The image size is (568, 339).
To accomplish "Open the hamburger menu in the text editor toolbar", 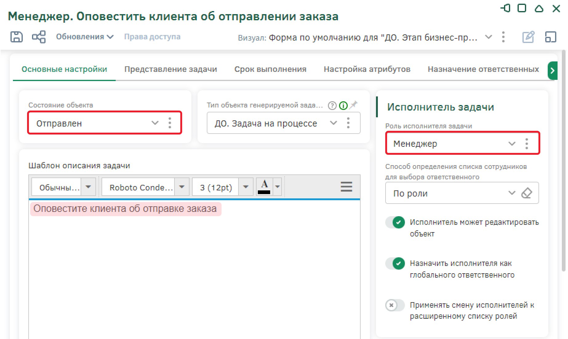I will 346,187.
